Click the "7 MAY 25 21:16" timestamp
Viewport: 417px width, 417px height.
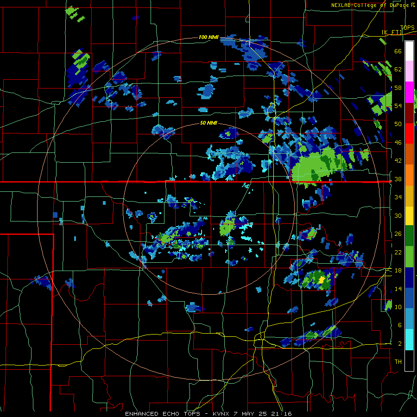(263, 414)
